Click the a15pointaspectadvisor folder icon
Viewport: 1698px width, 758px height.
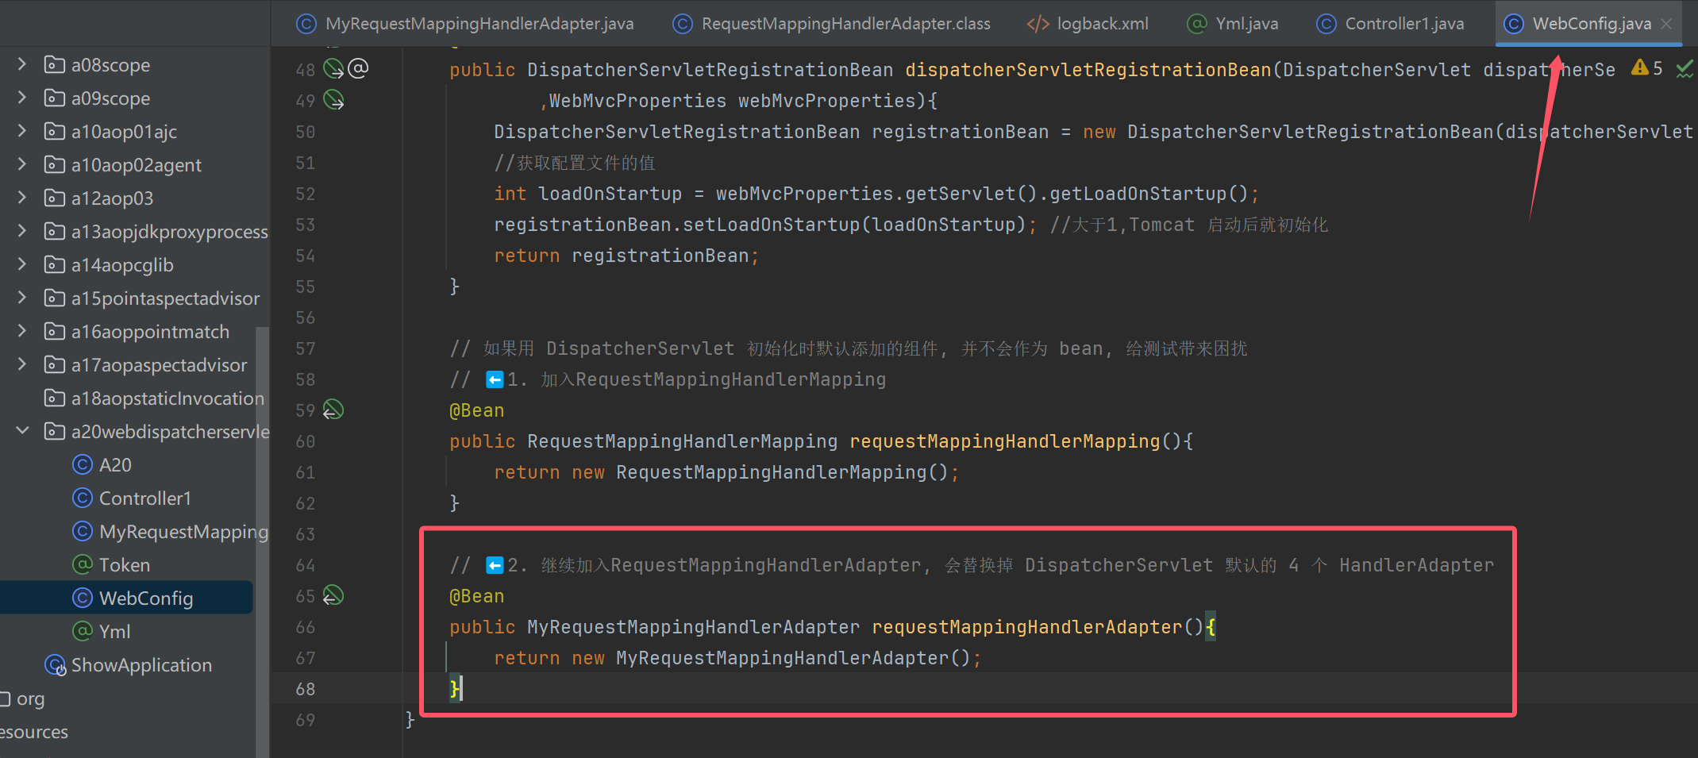pyautogui.click(x=54, y=298)
